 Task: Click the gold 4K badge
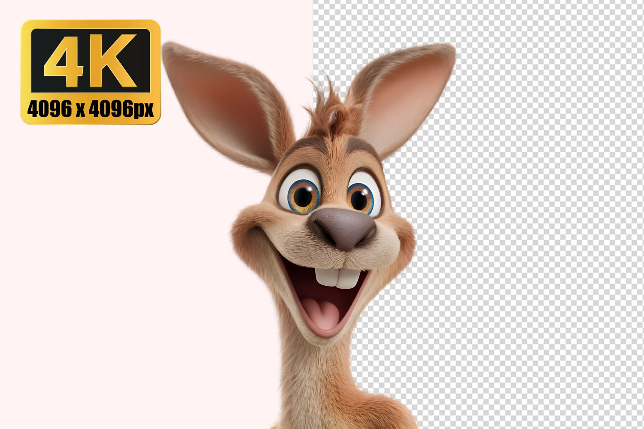(x=91, y=72)
